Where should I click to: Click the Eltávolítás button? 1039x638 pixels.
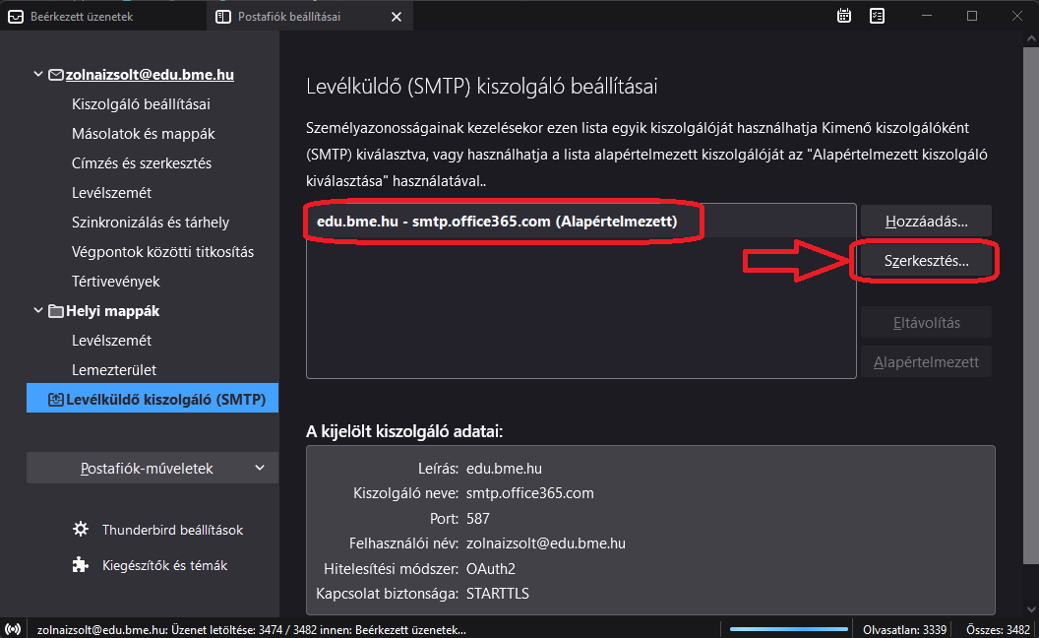coord(927,323)
